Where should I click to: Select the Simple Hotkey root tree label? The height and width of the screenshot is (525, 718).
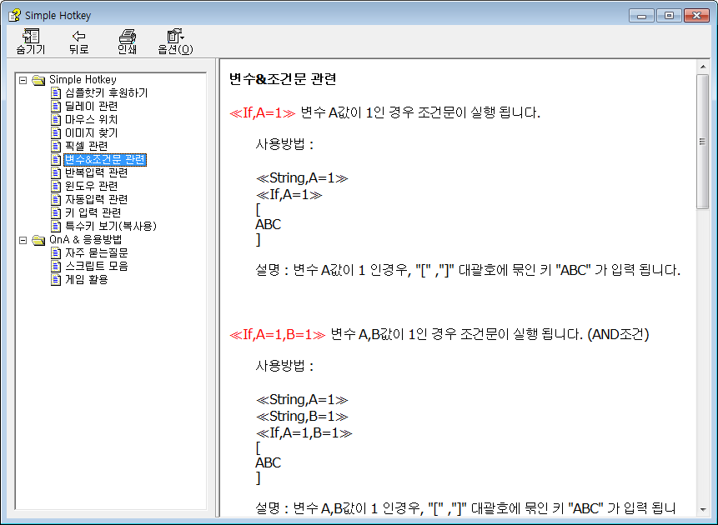83,80
